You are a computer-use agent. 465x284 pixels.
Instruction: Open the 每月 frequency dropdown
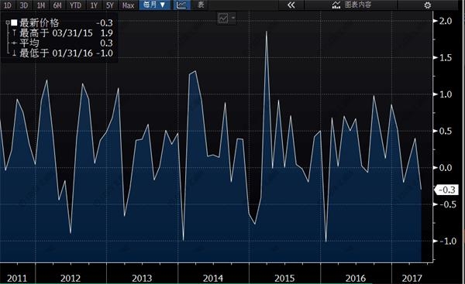coord(154,5)
